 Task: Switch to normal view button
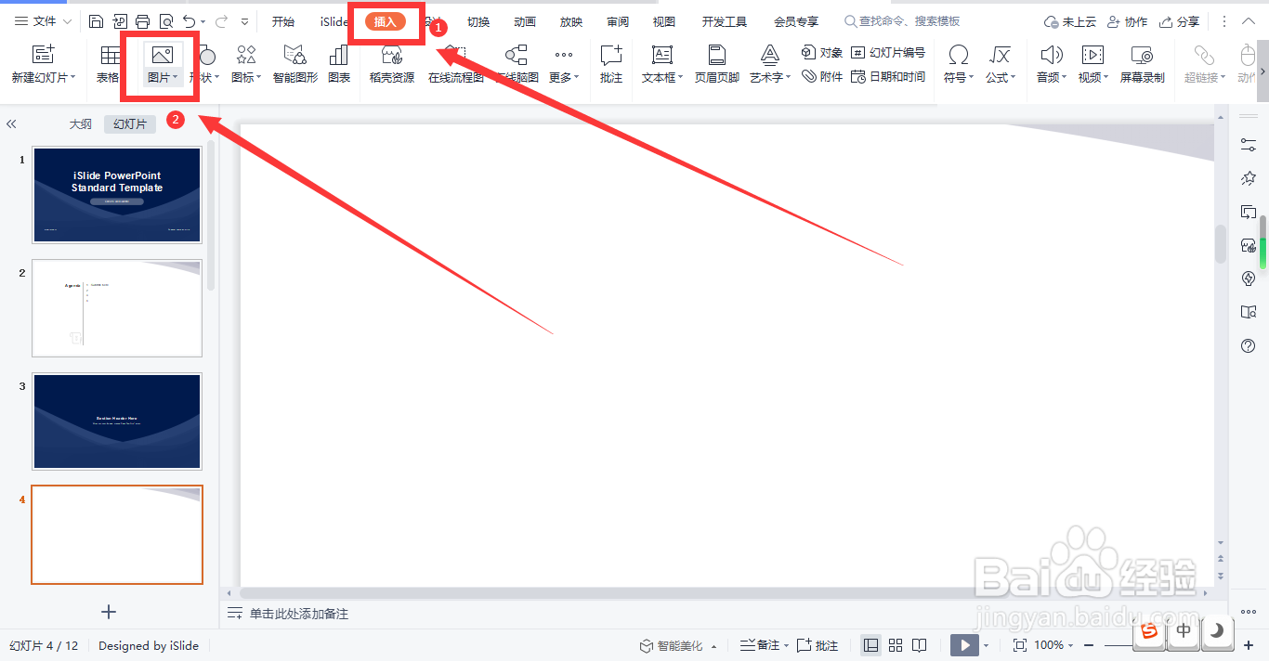[x=870, y=645]
